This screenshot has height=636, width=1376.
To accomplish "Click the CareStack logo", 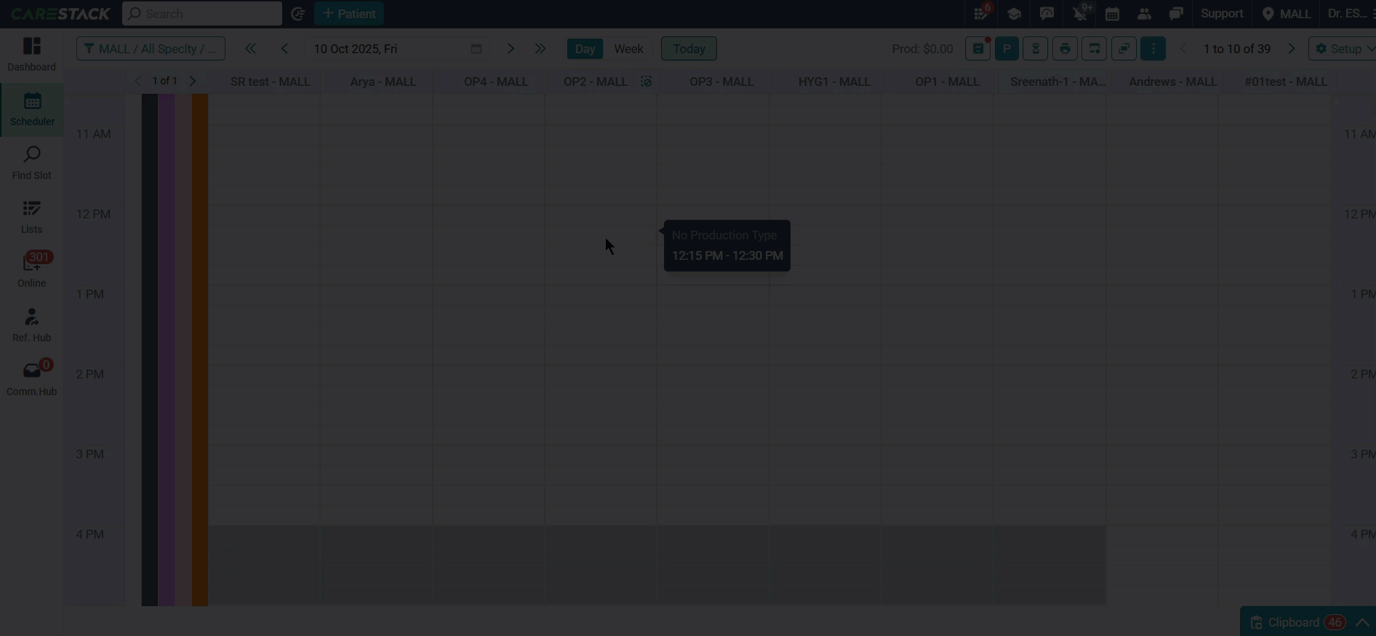I will point(60,14).
